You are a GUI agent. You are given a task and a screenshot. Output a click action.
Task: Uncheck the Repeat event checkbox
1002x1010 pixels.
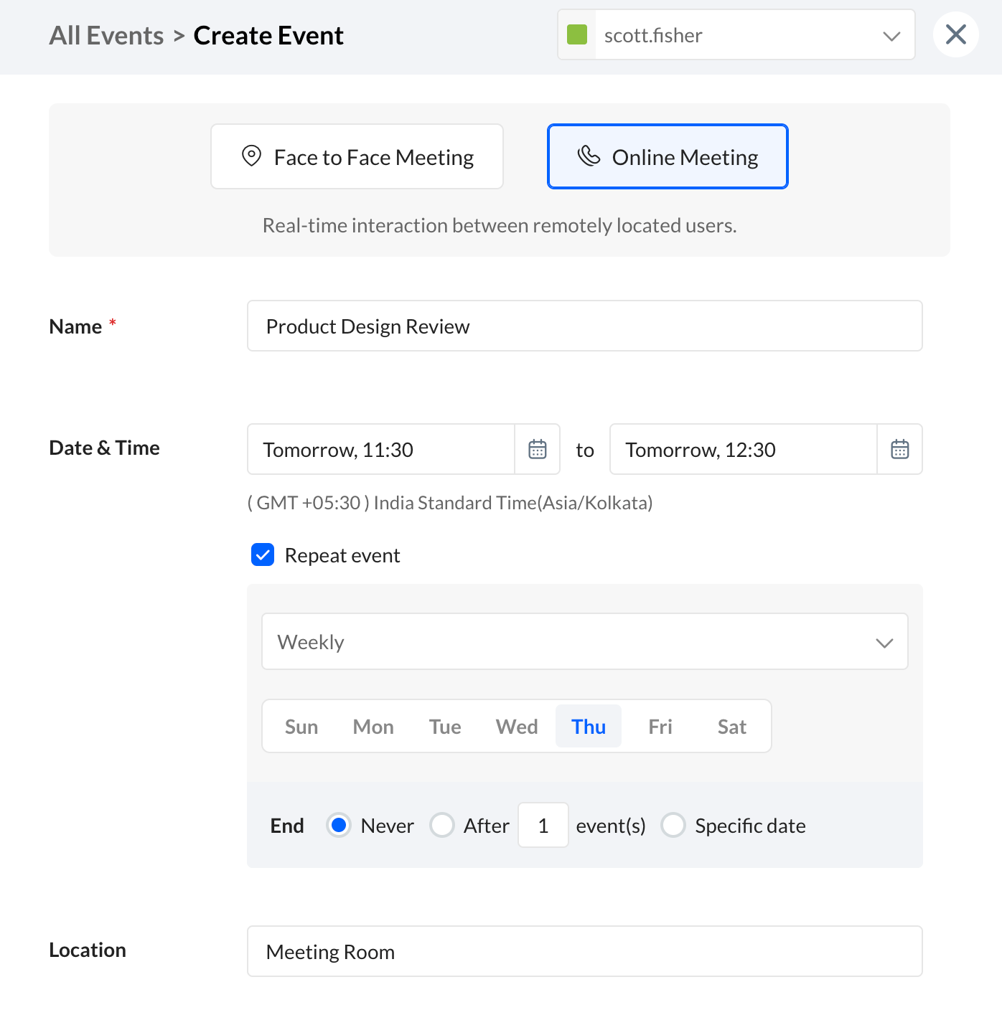pyautogui.click(x=263, y=554)
